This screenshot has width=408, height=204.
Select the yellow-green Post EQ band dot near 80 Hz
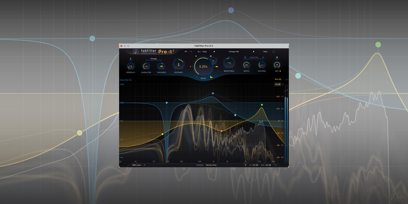point(162,134)
